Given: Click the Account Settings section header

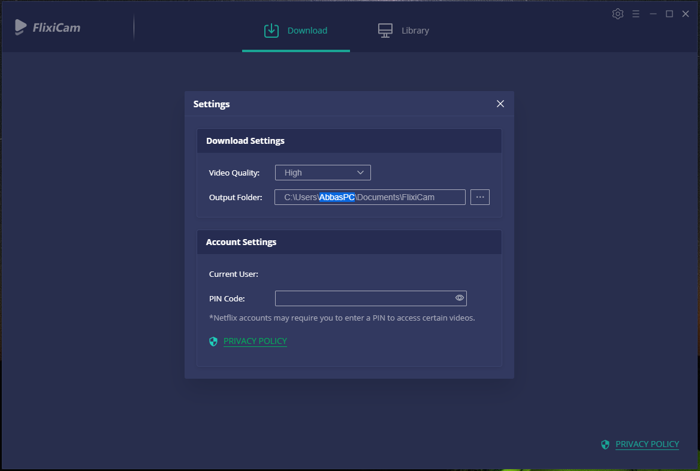Looking at the screenshot, I should (x=349, y=242).
